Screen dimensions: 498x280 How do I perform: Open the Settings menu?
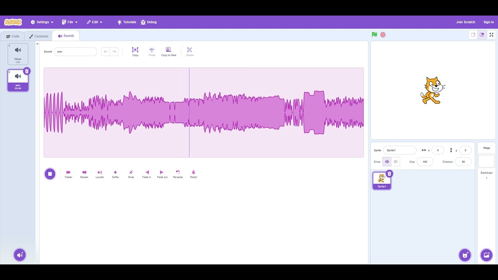42,22
